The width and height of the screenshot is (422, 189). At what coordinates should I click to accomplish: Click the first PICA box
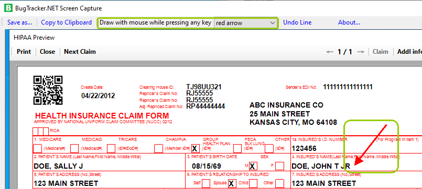click(x=35, y=132)
